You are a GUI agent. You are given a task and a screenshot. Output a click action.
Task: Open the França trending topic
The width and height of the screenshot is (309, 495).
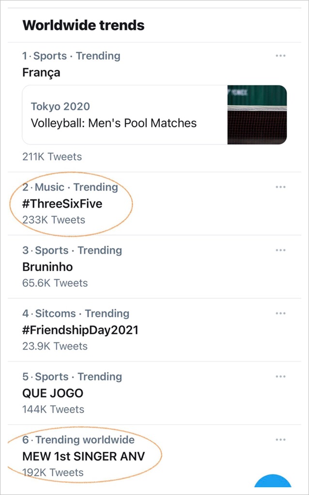41,73
